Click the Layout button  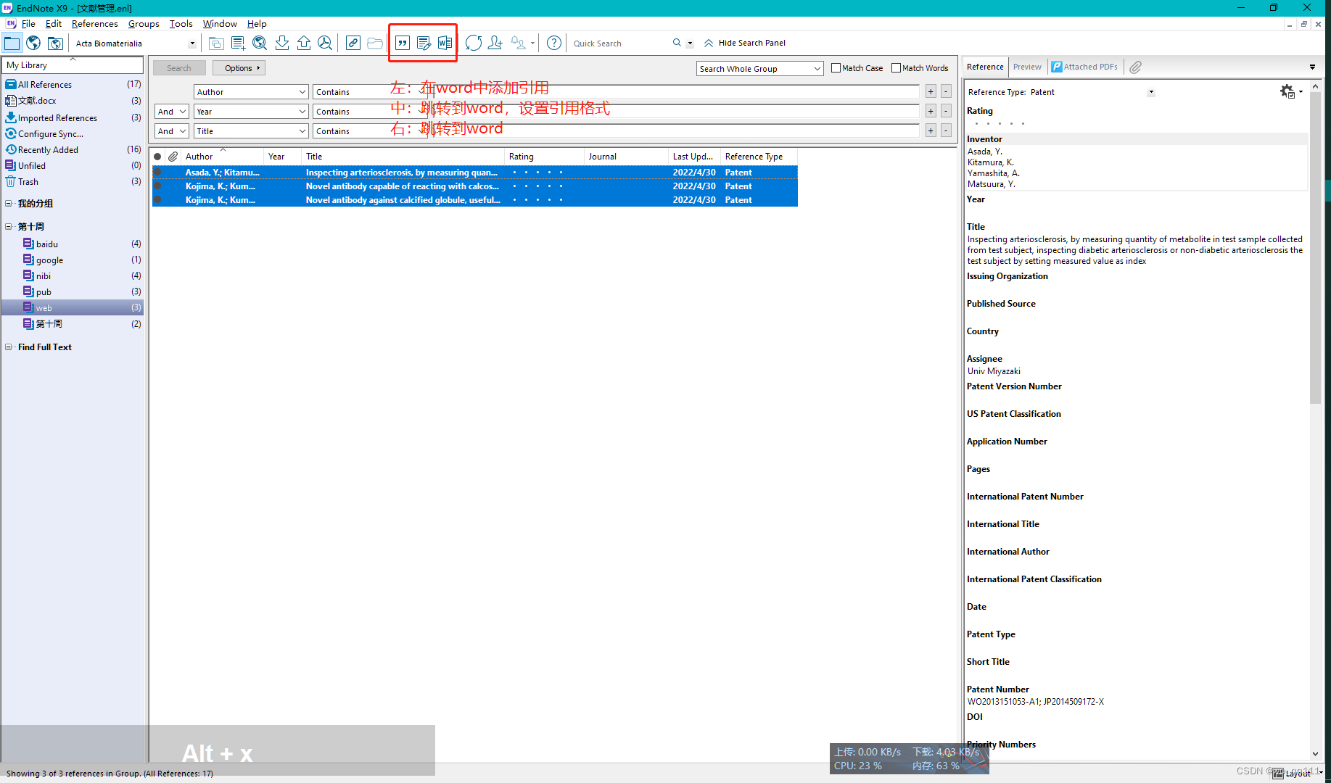(x=1298, y=774)
